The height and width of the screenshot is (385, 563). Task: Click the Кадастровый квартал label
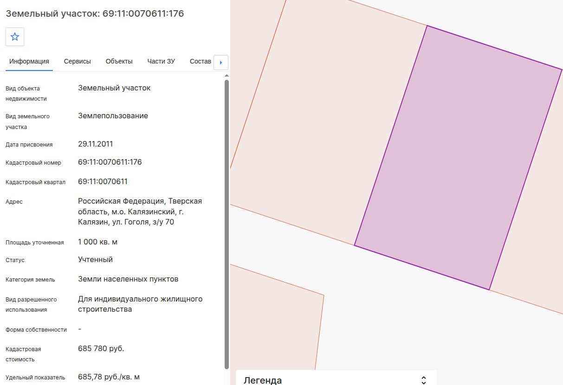pyautogui.click(x=36, y=182)
